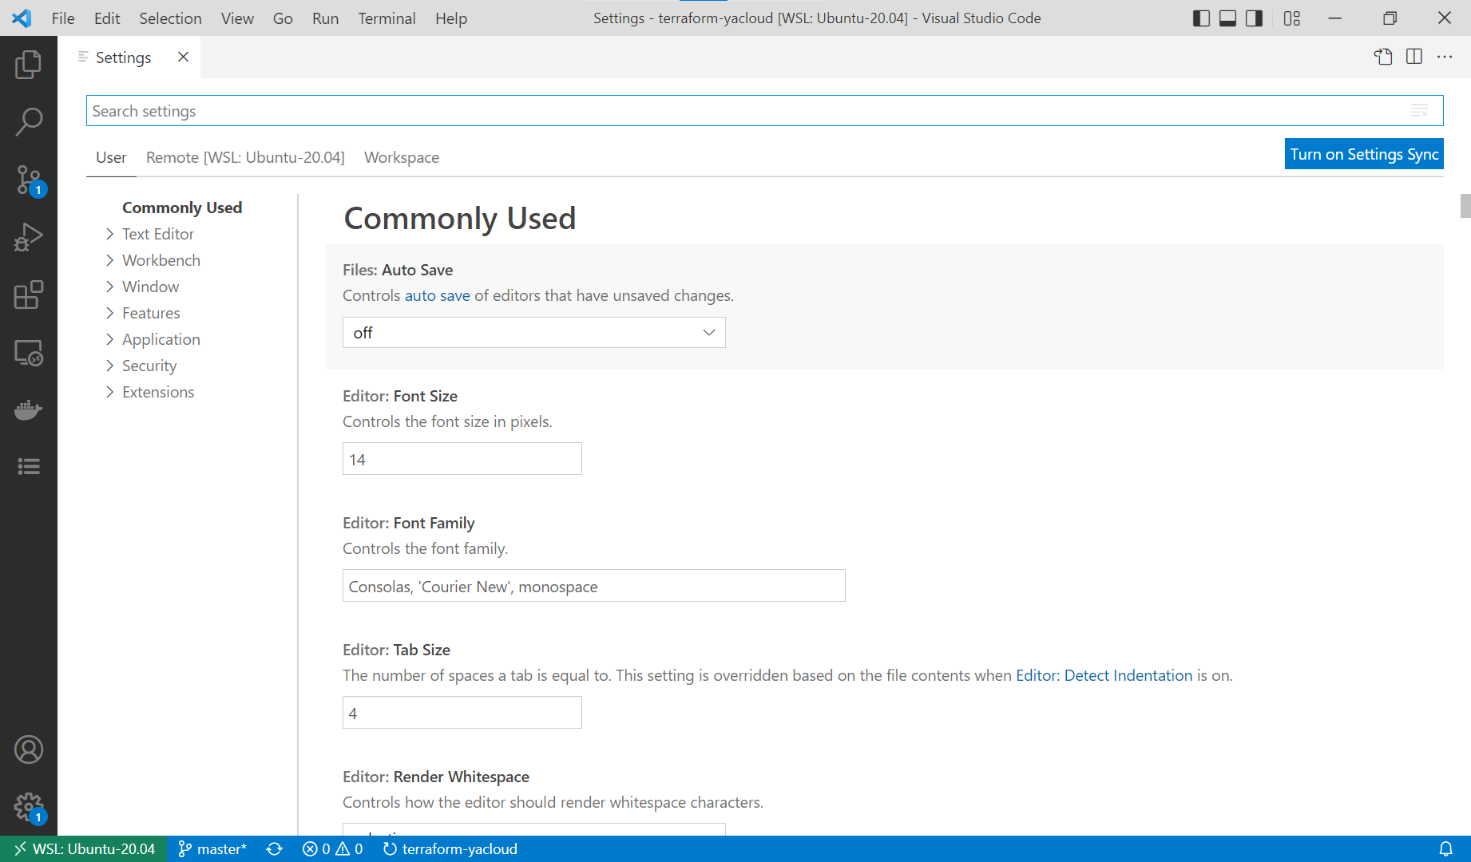Open notifications bell

click(1445, 848)
